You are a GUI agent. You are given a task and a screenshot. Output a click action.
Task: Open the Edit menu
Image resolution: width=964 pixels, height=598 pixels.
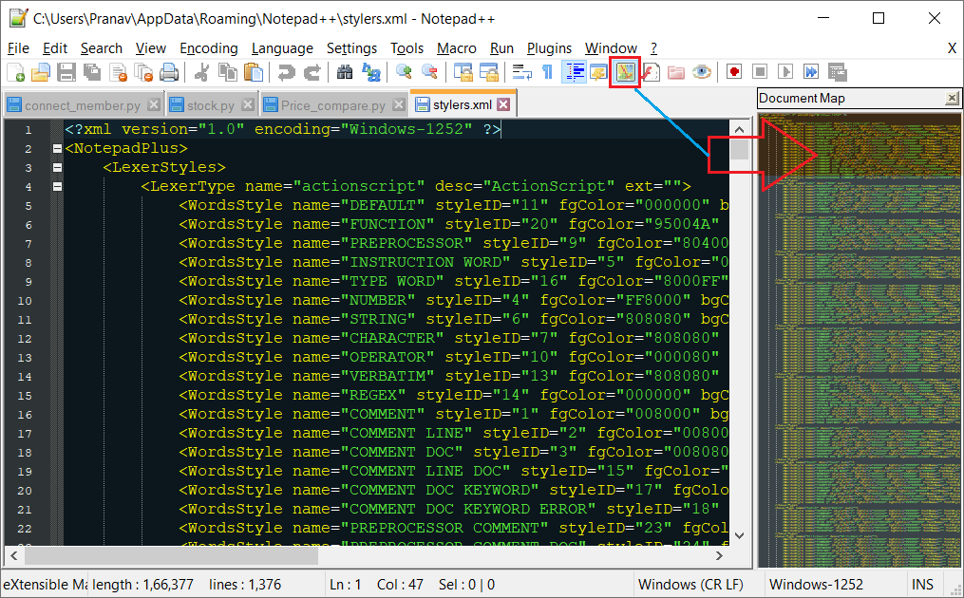tap(55, 48)
